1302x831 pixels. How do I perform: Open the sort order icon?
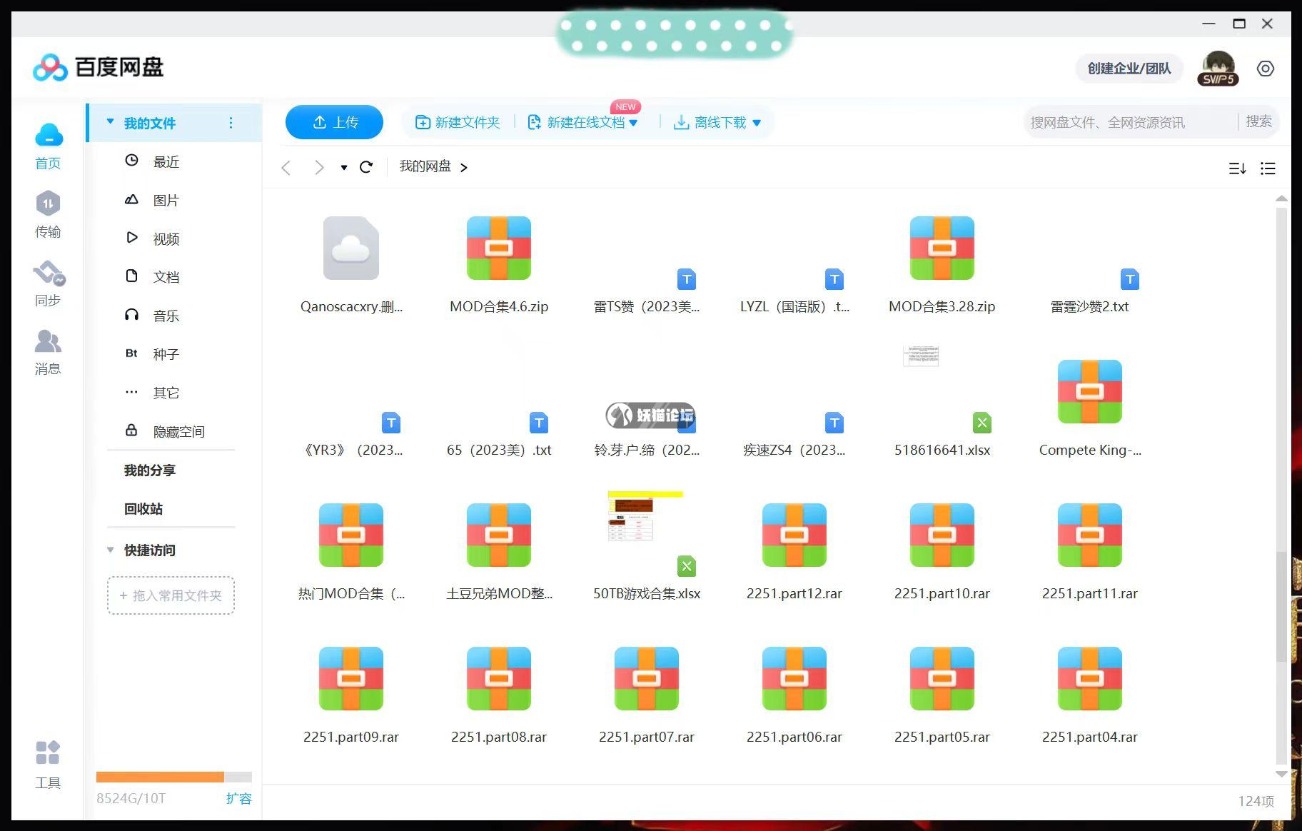1237,168
